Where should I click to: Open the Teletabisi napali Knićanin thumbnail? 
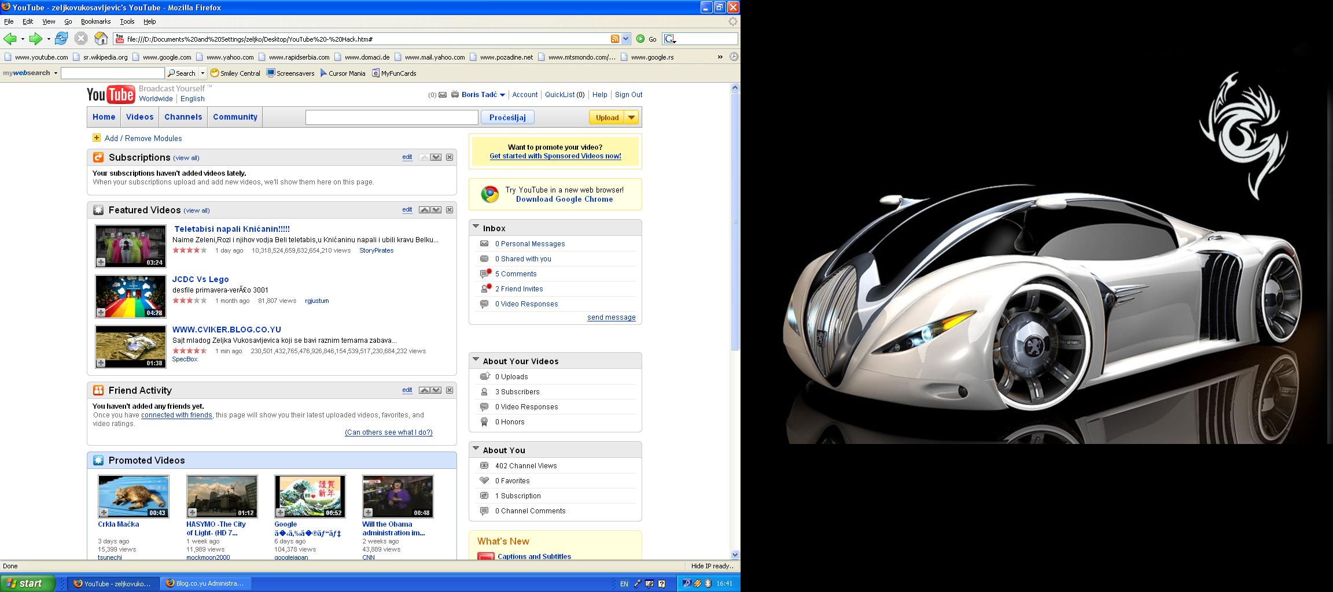click(131, 246)
